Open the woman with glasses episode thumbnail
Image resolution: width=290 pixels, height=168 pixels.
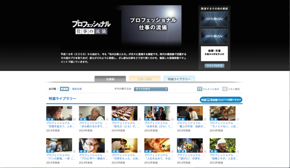coord(59,113)
